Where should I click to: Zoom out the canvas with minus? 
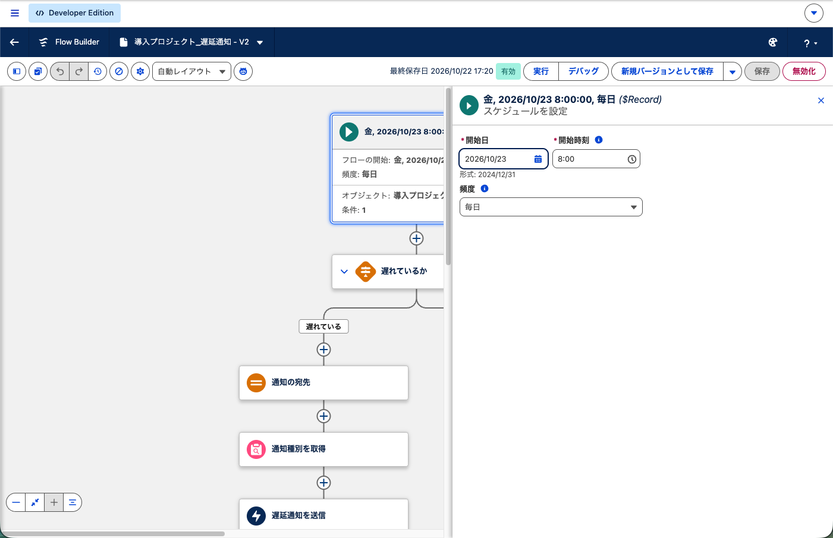pos(16,502)
